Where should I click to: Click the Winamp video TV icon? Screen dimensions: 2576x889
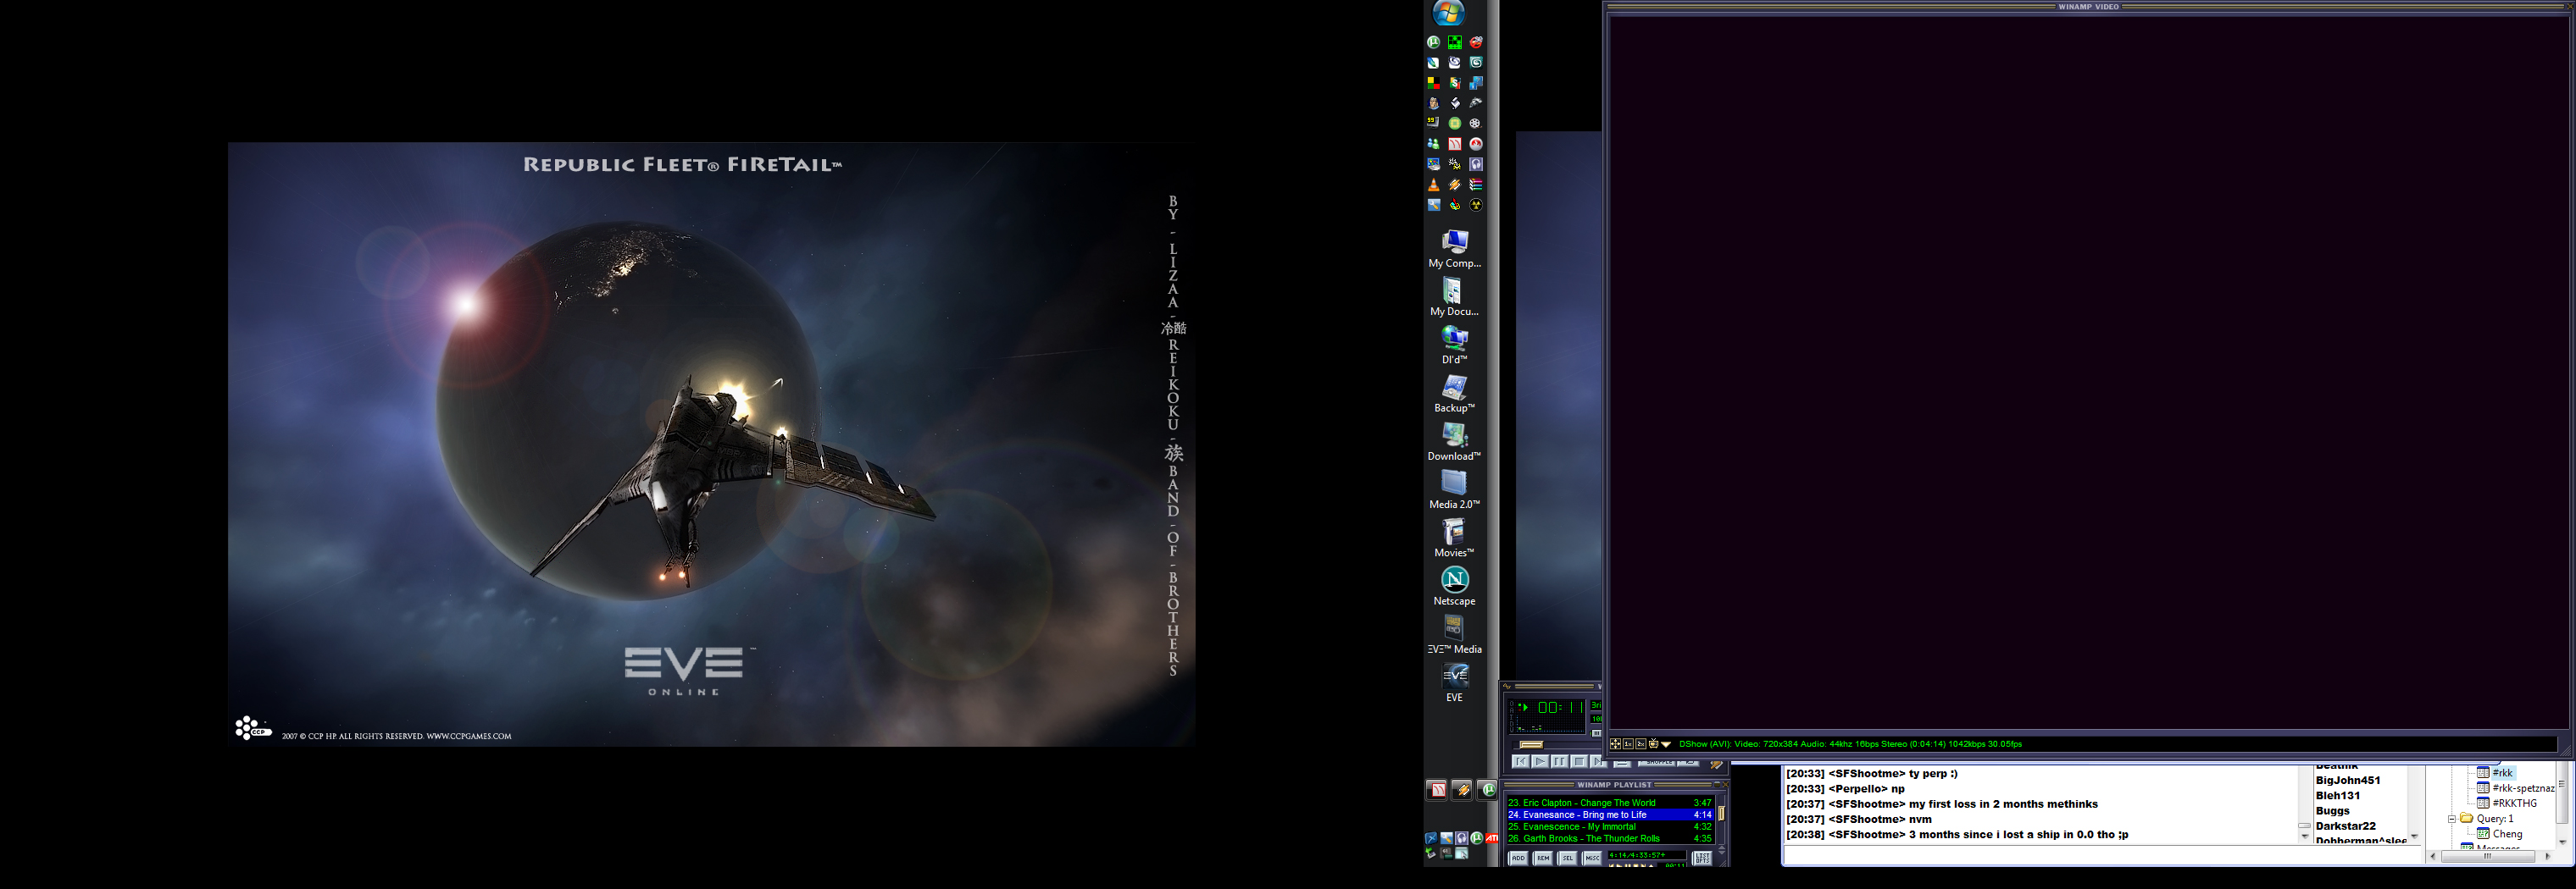tap(1653, 744)
